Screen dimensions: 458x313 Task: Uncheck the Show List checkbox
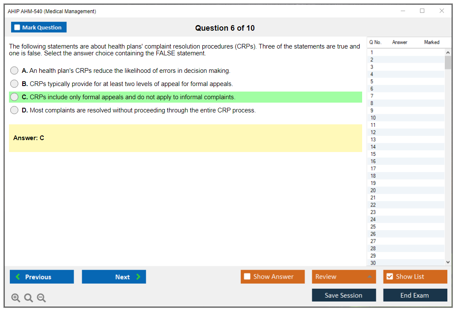389,277
